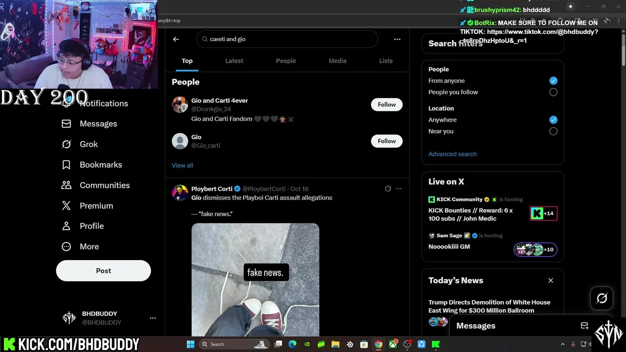
Task: Click the microphone tray icon
Action: click(573, 344)
